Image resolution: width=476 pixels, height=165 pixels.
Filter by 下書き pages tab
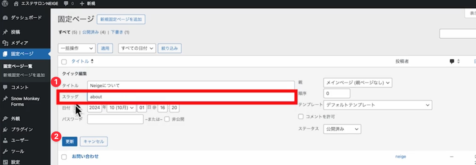coord(117,32)
